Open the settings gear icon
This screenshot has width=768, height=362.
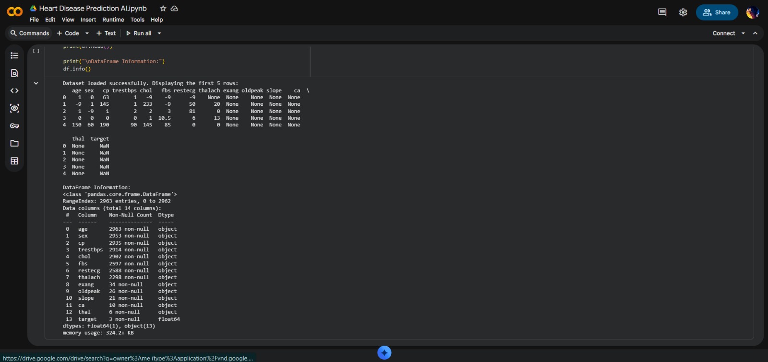(x=683, y=12)
